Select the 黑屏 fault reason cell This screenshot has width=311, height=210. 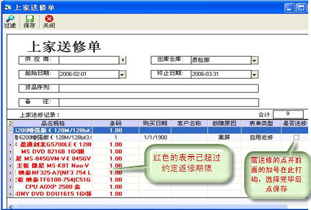point(224,137)
